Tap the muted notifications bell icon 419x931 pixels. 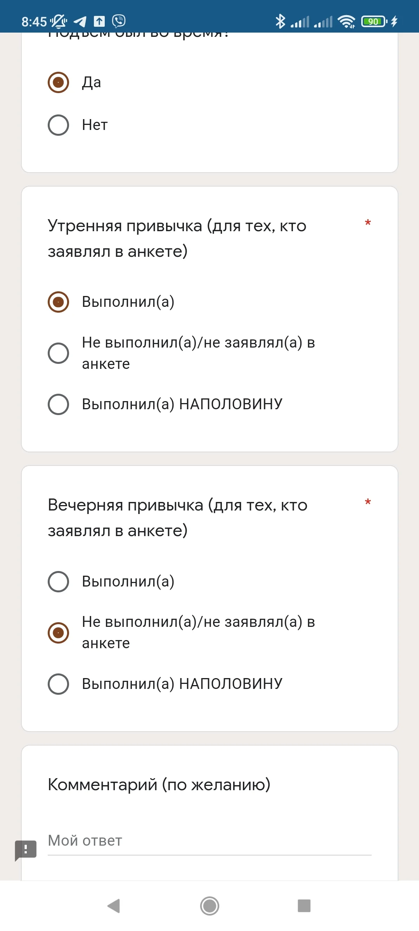click(58, 21)
